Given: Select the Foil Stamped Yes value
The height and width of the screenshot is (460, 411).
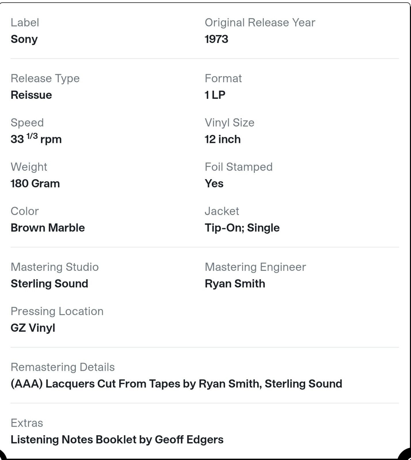Looking at the screenshot, I should (x=214, y=183).
